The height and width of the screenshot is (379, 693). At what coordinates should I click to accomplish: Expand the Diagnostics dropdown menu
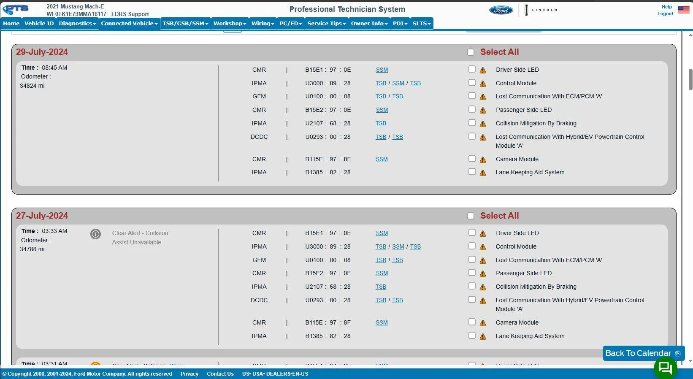(77, 24)
